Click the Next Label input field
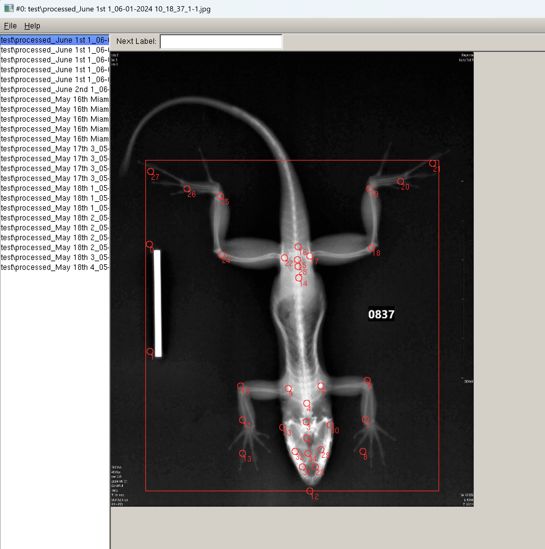This screenshot has width=545, height=549. coord(221,41)
